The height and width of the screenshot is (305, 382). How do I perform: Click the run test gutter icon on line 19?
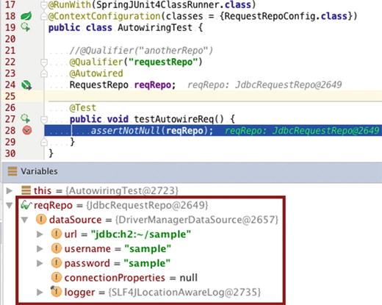coord(26,27)
